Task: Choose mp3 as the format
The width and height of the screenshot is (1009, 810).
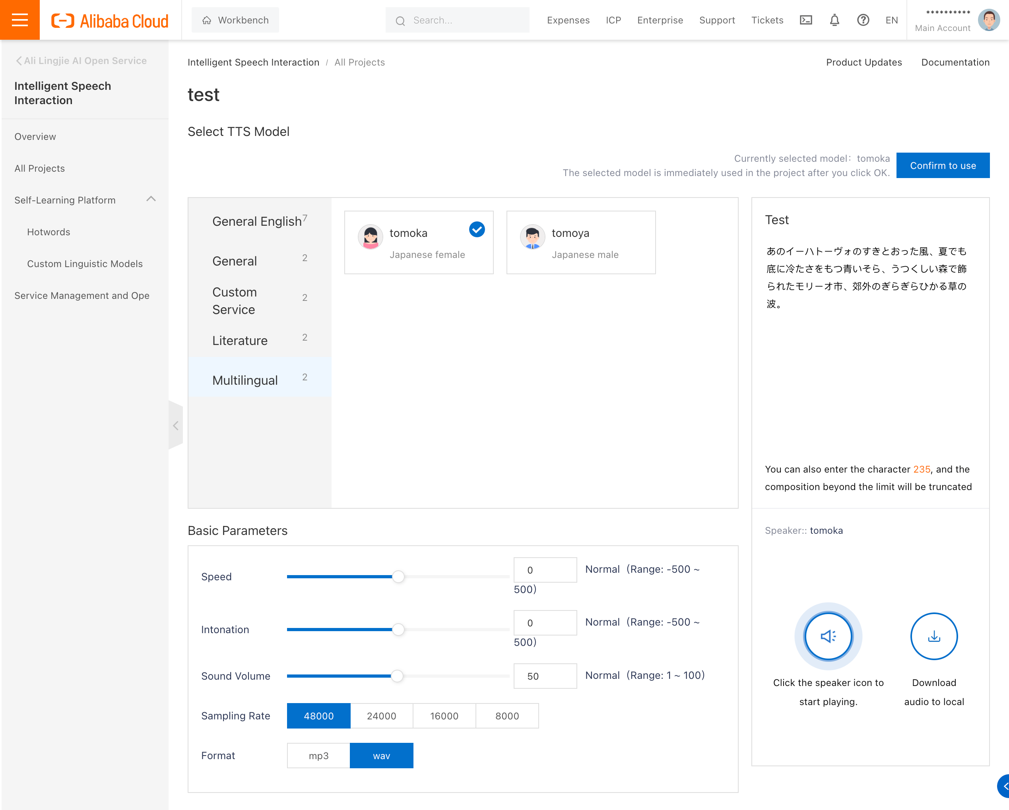Action: (x=318, y=755)
